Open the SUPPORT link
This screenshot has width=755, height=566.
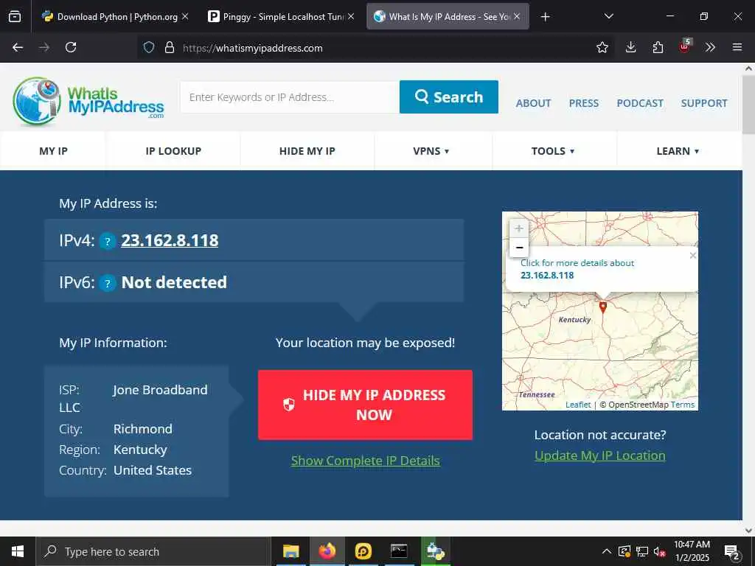click(704, 103)
